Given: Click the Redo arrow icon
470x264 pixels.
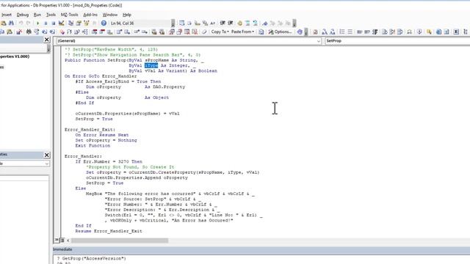Looking at the screenshot, I should [28, 23].
